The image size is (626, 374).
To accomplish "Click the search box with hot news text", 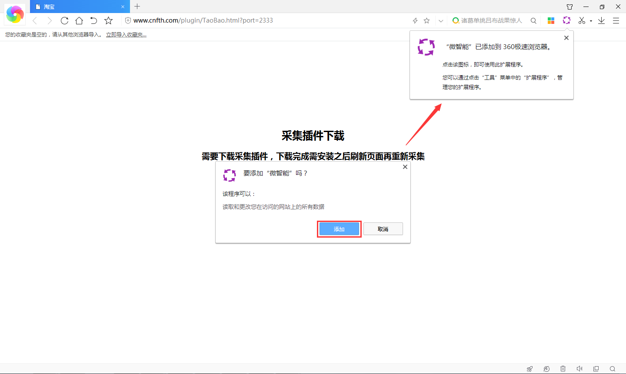I will (x=491, y=20).
